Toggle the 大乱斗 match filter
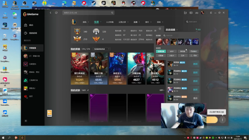The width and height of the screenshot is (249, 140). (x=172, y=56)
